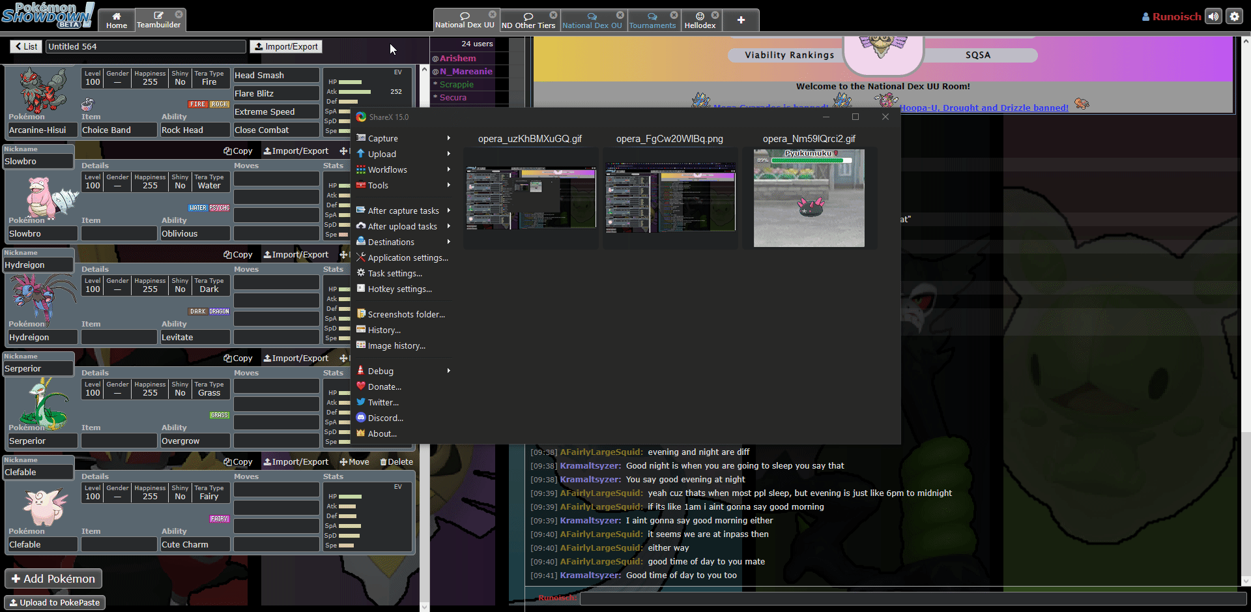The image size is (1251, 612).
Task: Click Head Smash move field
Action: tap(276, 75)
